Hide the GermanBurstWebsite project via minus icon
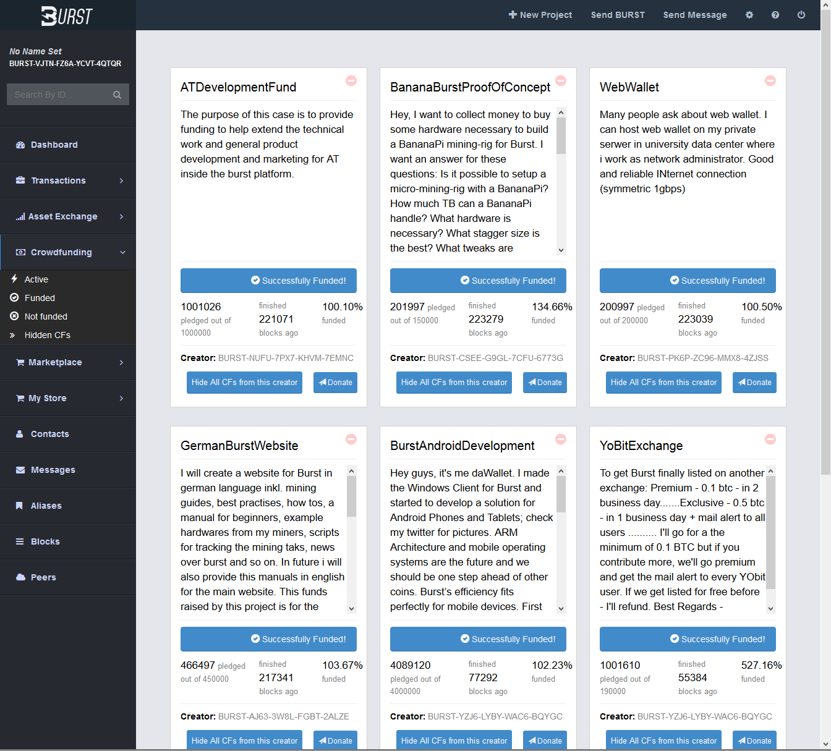The height and width of the screenshot is (751, 831). coord(351,439)
